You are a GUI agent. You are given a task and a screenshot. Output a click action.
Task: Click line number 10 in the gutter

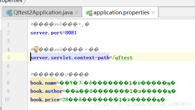(7, 99)
